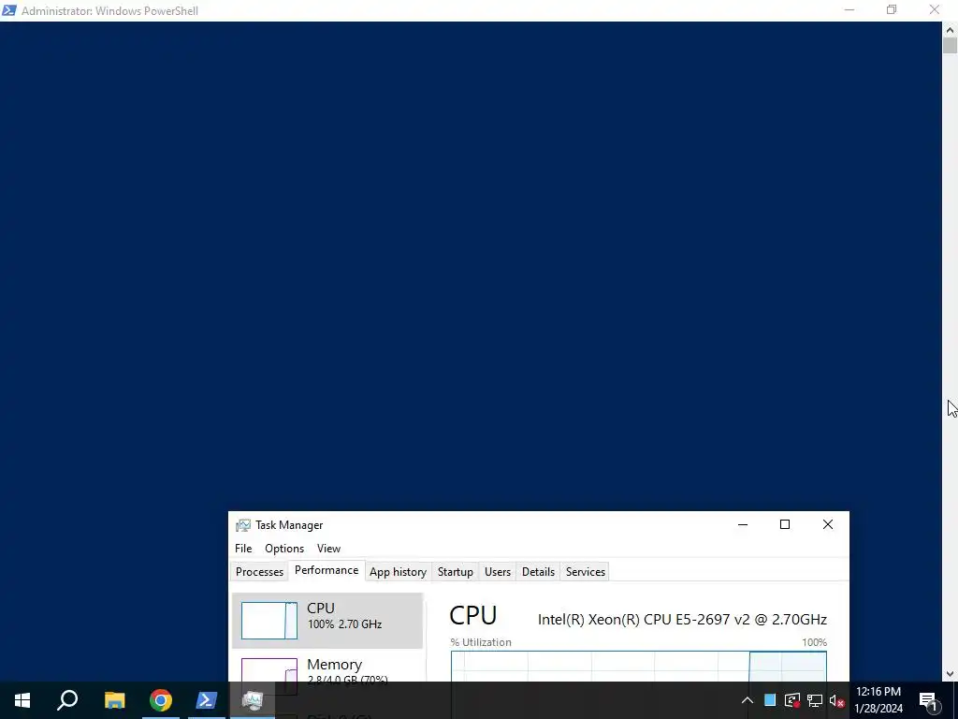This screenshot has width=958, height=719.
Task: Click the large CPU heading
Action: [472, 616]
